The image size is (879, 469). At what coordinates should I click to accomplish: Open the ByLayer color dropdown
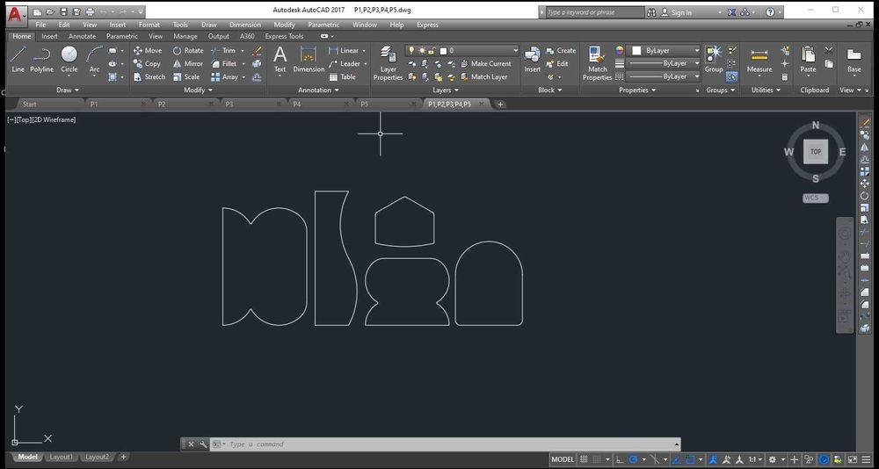tap(664, 50)
